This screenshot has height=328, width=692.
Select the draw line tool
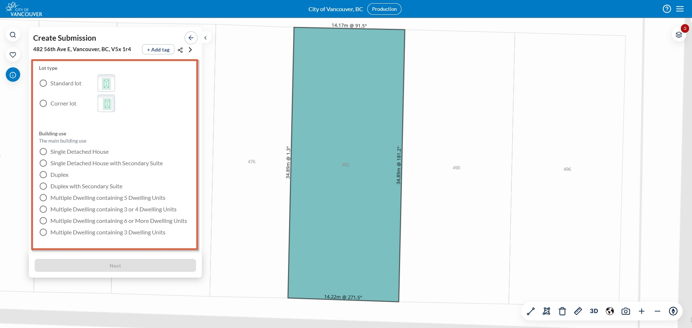531,311
